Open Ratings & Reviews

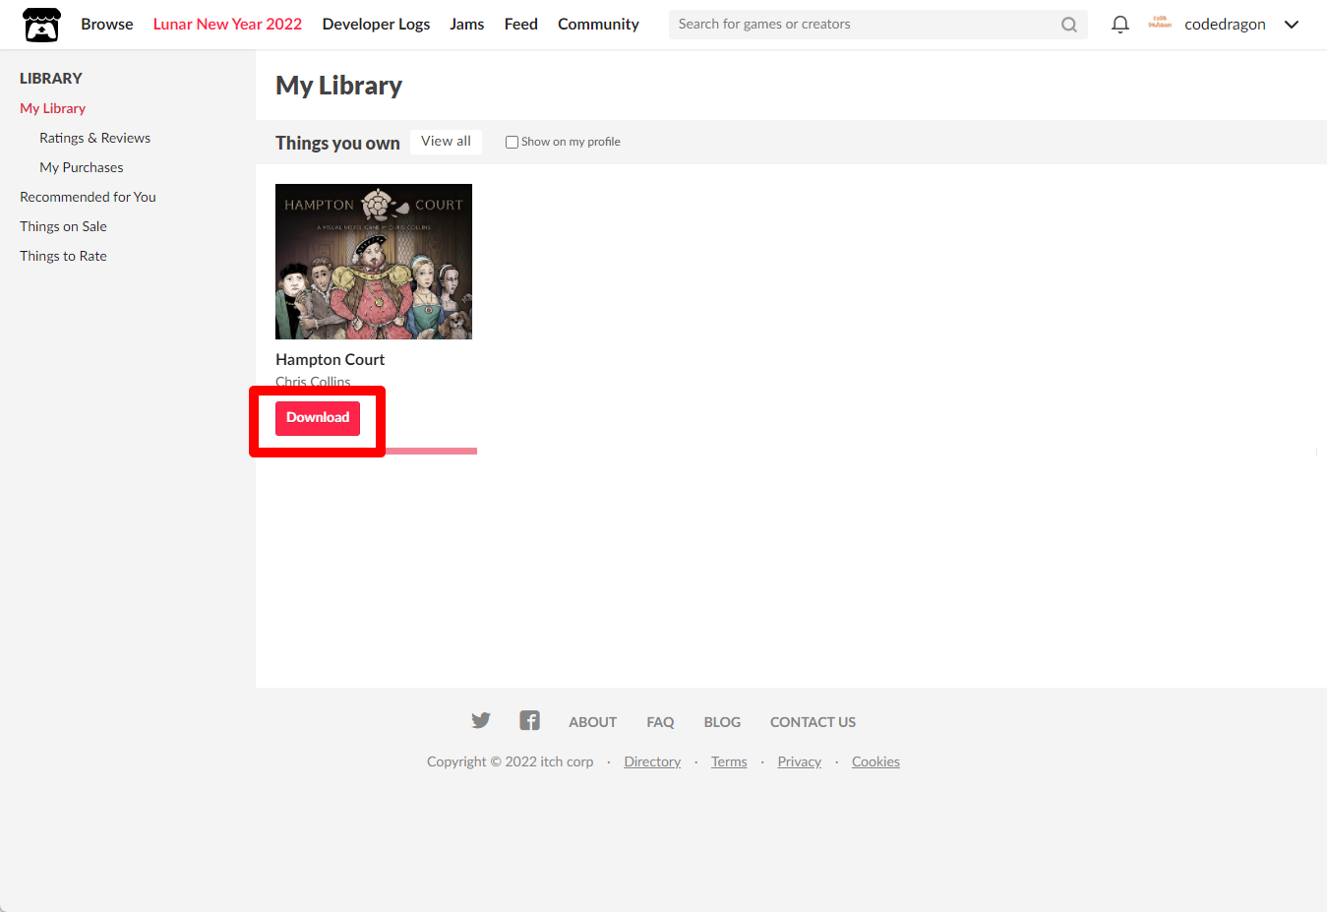tap(95, 138)
